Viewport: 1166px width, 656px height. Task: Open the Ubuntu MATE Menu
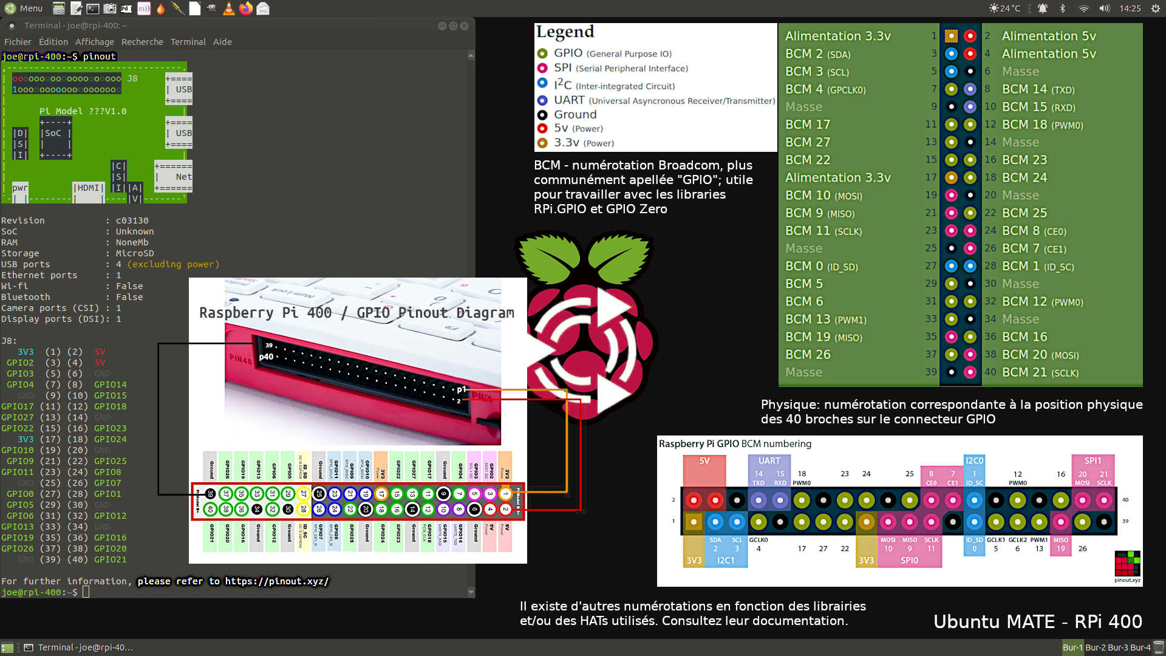point(23,9)
